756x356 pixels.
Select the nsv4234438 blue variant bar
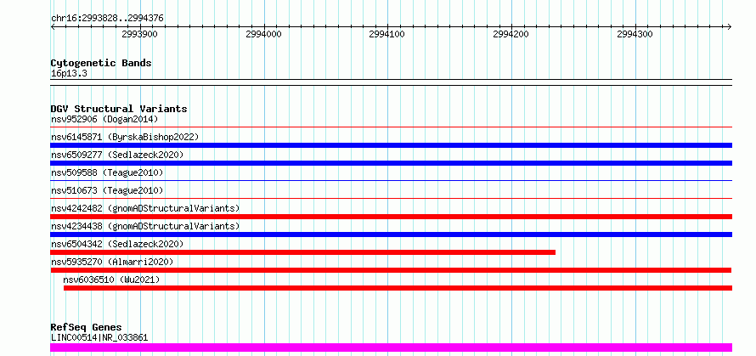(391, 235)
